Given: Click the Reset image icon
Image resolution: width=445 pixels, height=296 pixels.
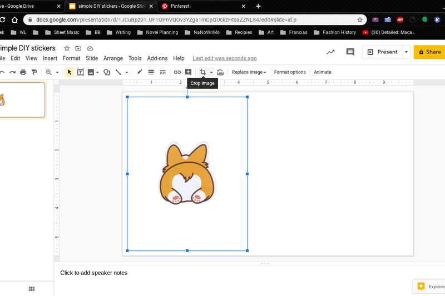Looking at the screenshot, I should pos(220,72).
